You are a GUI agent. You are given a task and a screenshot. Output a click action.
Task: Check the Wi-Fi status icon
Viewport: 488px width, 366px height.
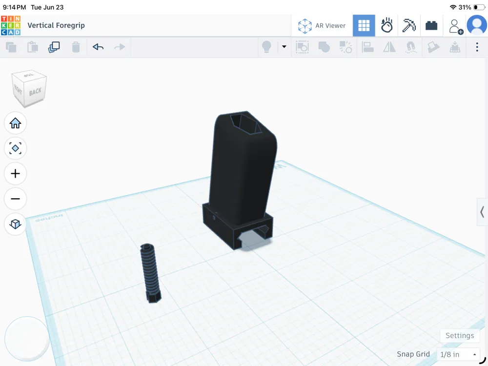point(453,7)
